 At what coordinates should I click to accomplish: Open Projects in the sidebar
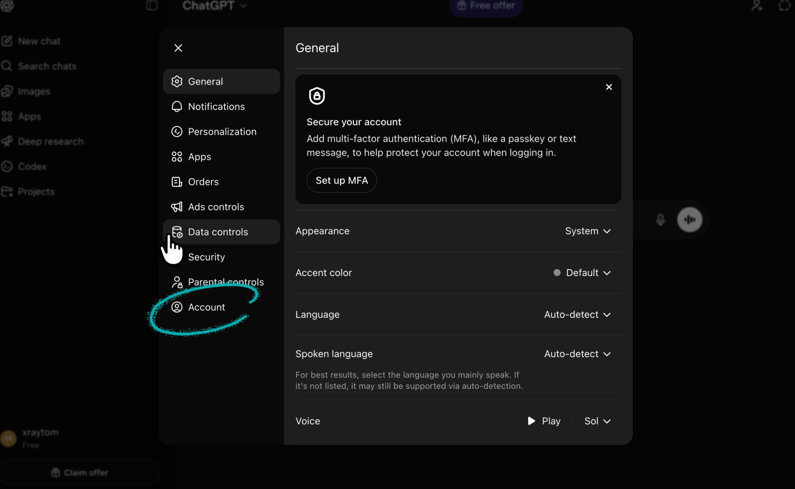pos(28,192)
